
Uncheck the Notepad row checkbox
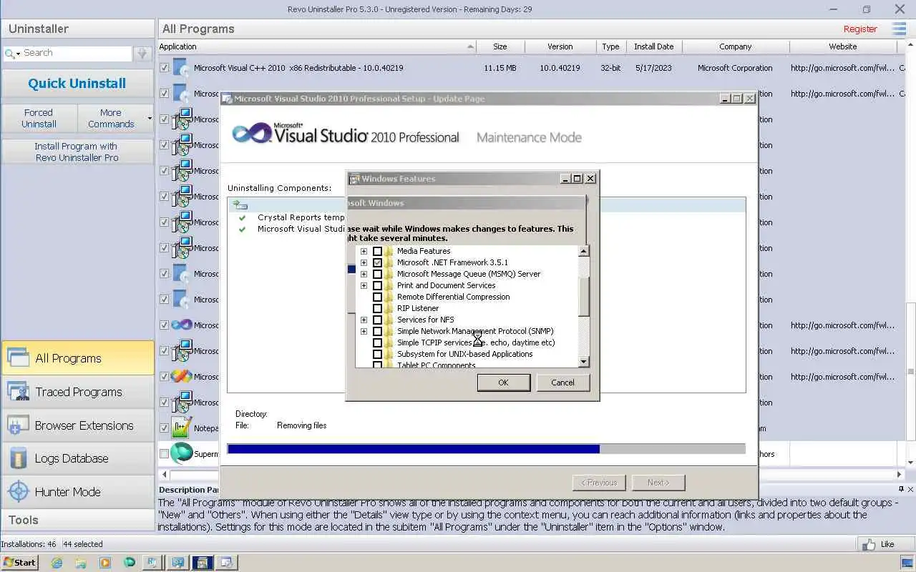(165, 428)
